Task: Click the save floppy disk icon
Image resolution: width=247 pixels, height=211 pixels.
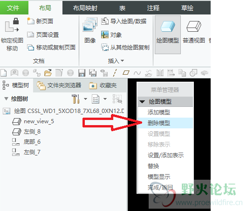Action: tap(82, 73)
